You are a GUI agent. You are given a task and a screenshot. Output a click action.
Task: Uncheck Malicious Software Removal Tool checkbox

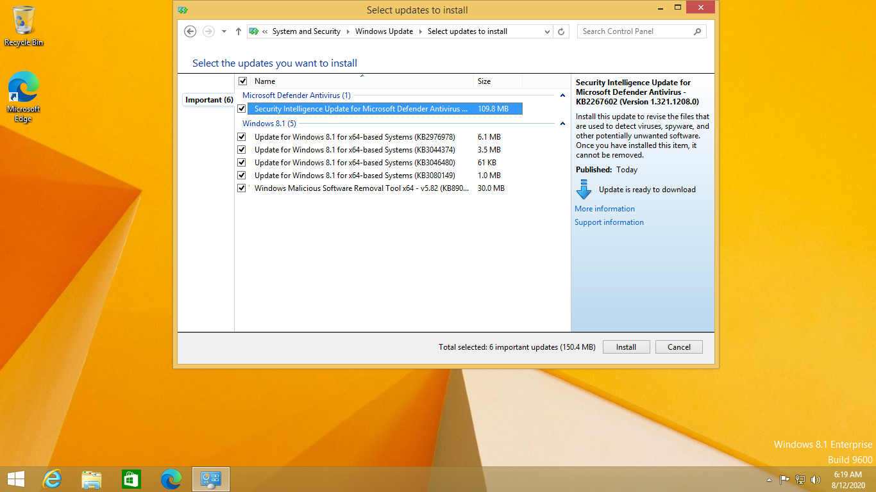point(242,188)
